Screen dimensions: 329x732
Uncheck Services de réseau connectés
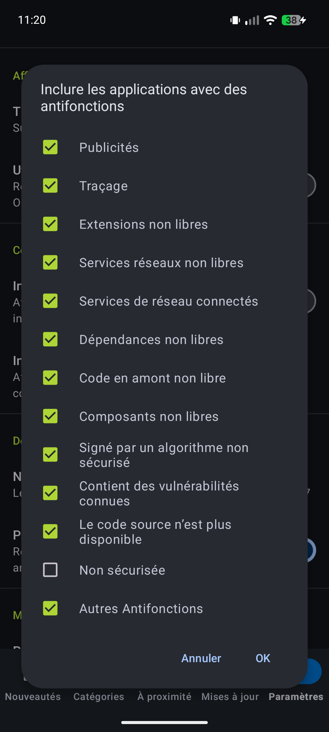[50, 301]
